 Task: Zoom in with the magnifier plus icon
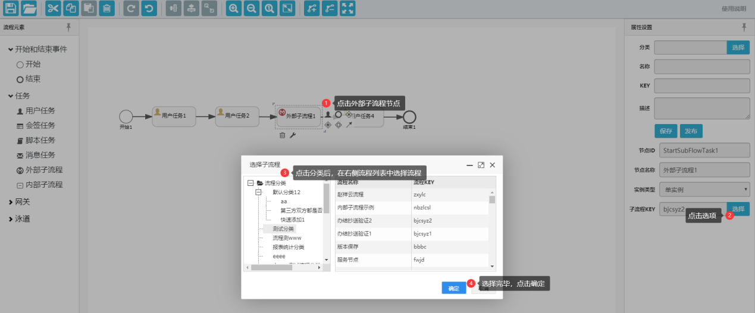(234, 8)
